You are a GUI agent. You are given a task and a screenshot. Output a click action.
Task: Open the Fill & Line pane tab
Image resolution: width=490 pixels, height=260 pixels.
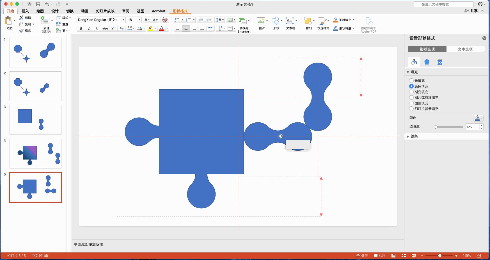coord(414,62)
